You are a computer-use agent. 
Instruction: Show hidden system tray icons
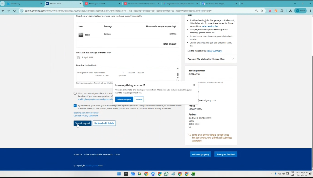(272, 174)
